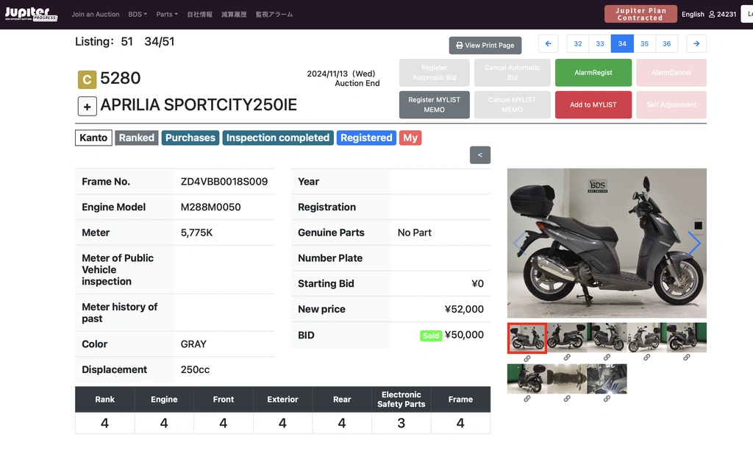Show the previous photo using carousel left chevron

519,243
